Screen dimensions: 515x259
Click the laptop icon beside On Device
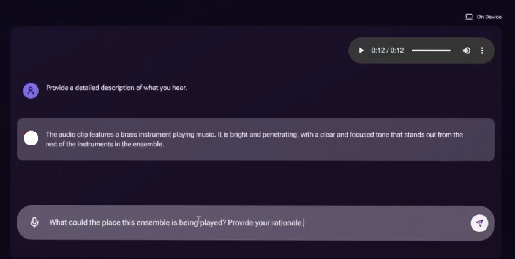tap(469, 17)
